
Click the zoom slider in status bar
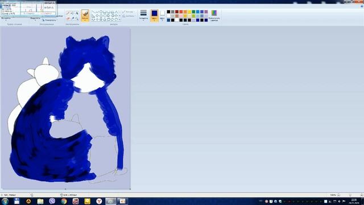click(350, 195)
